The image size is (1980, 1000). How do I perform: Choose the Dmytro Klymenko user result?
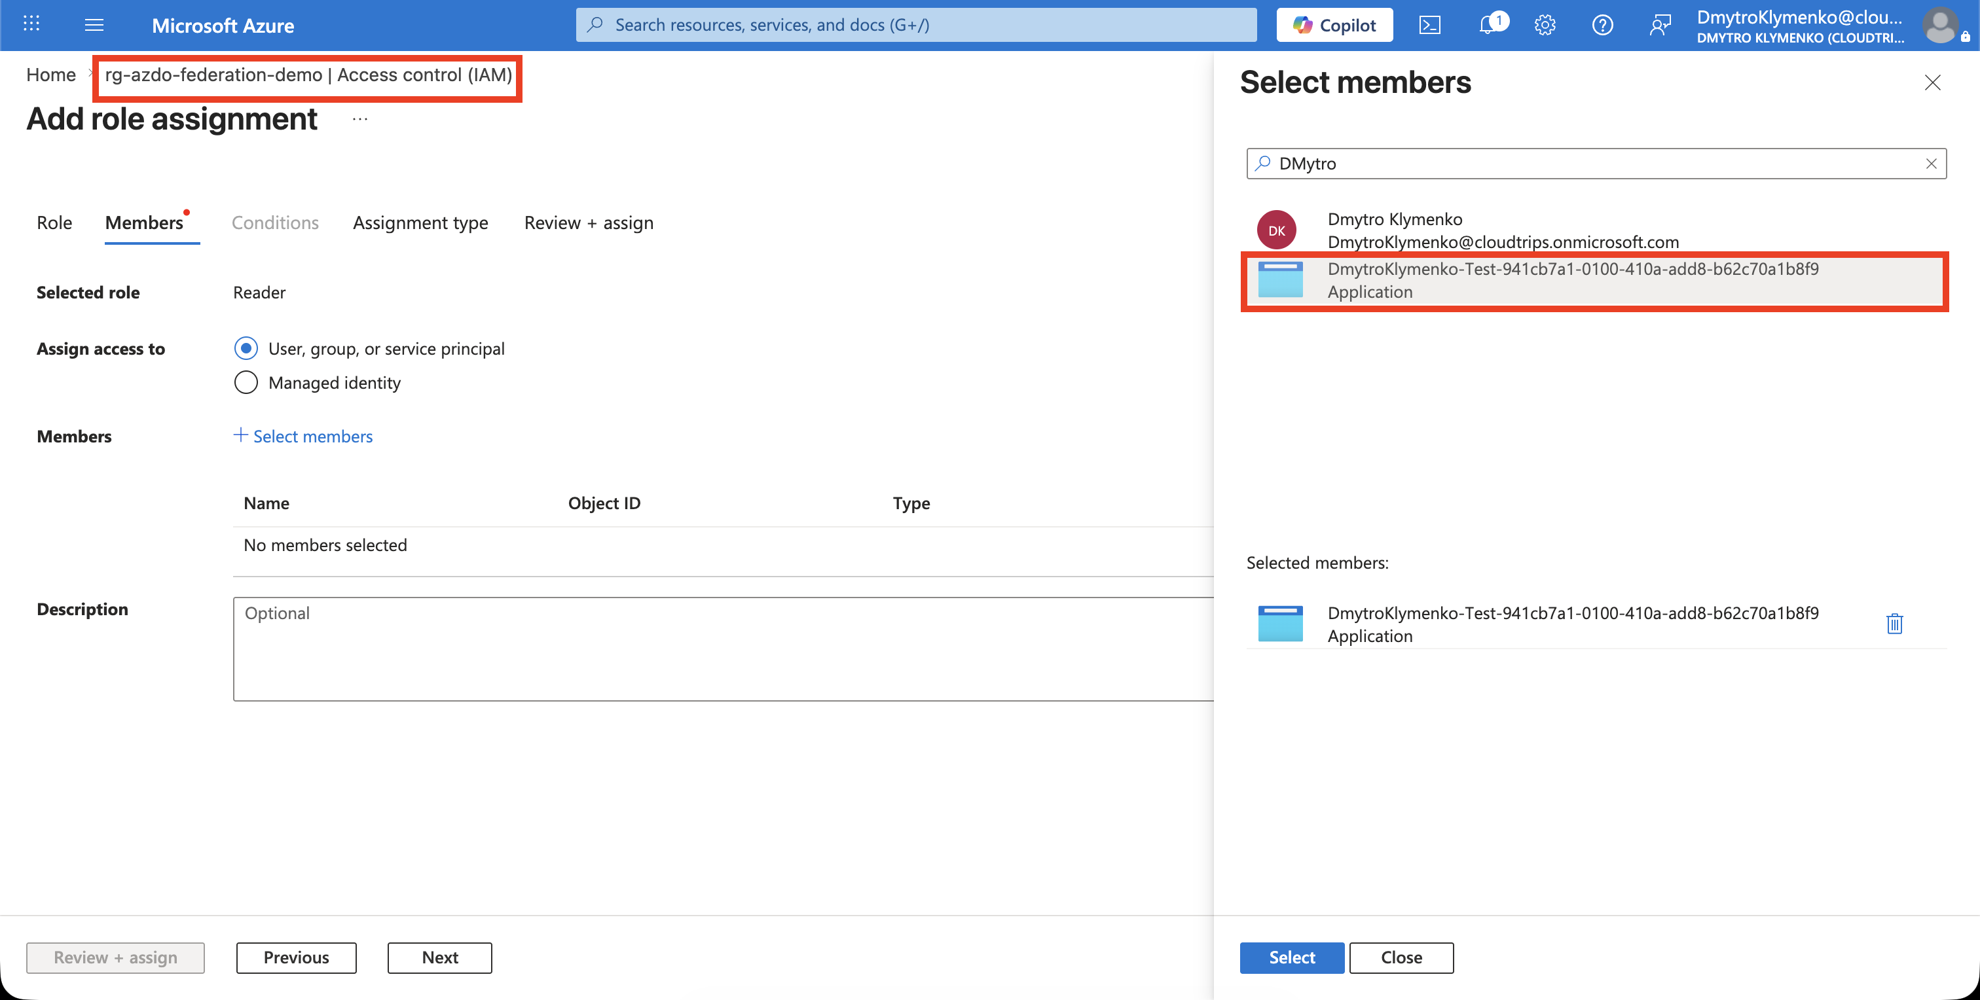(x=1596, y=230)
